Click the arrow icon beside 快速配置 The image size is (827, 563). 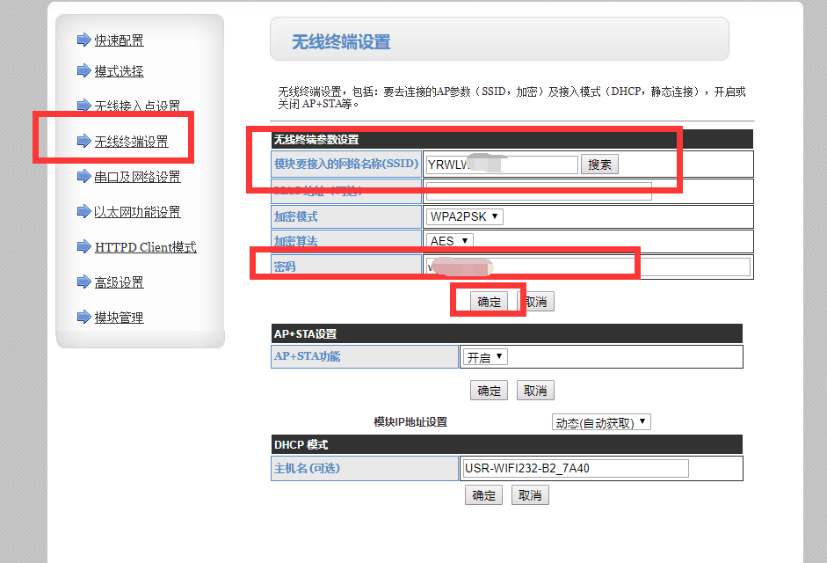click(x=83, y=40)
